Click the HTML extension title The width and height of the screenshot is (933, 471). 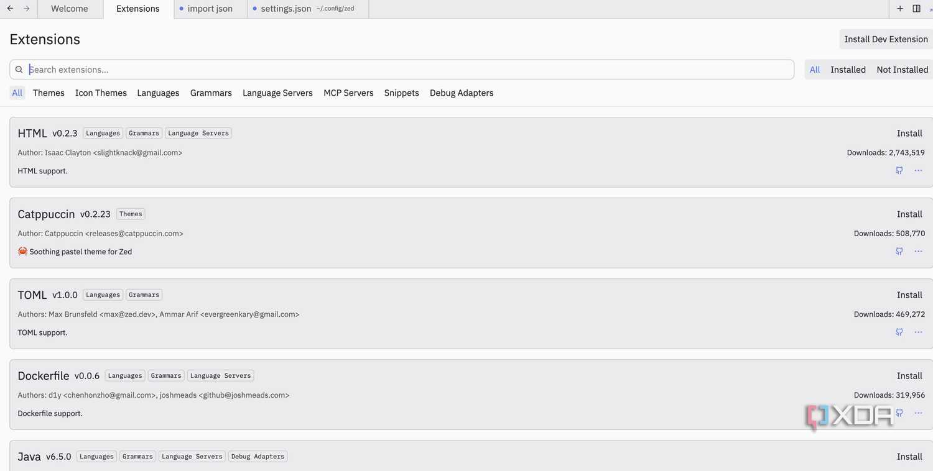(x=32, y=133)
